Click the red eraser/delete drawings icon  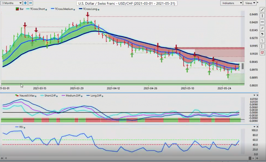tap(262, 52)
